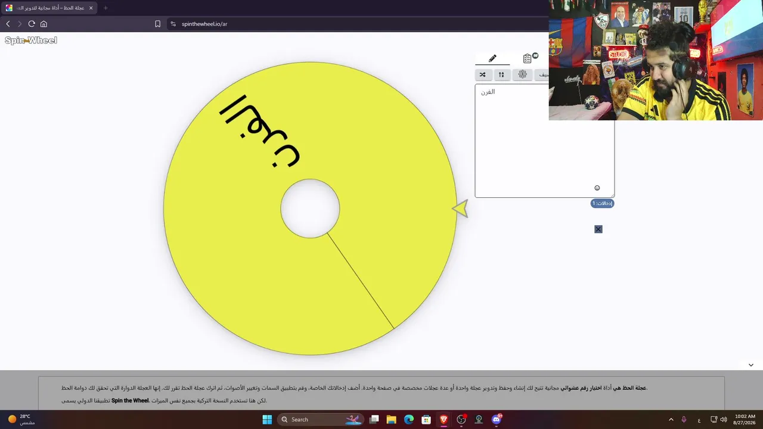Viewport: 763px width, 429px height.
Task: Open the browser home page
Action: pos(44,24)
